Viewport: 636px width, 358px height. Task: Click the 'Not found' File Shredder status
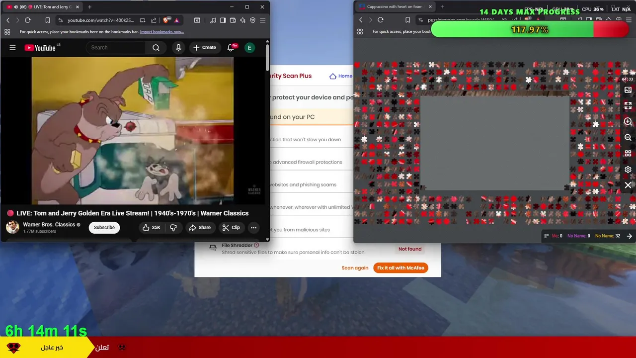(x=410, y=249)
